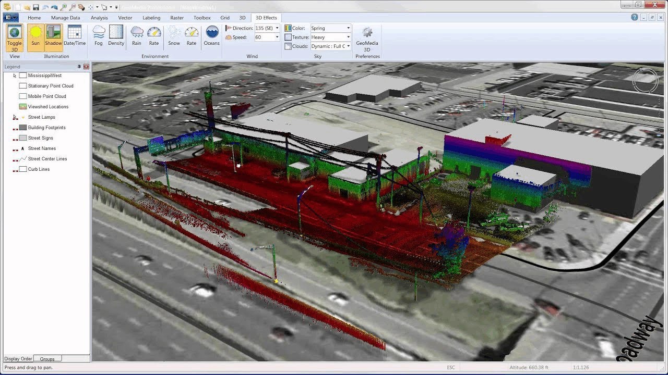The height and width of the screenshot is (375, 668).
Task: Select the Pan hand tool
Action: pos(81,7)
